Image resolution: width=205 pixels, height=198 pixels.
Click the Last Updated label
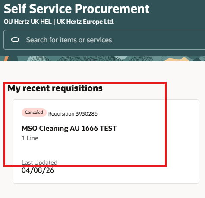coord(39,163)
